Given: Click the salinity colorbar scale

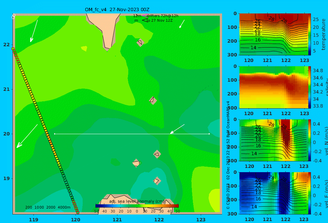Looking at the screenshot, I should (x=310, y=87).
